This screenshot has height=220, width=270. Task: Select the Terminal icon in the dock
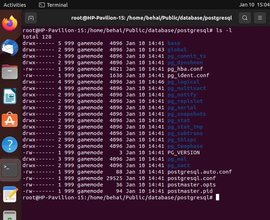tap(10, 170)
